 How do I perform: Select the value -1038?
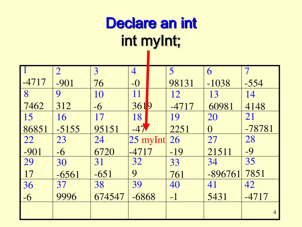tap(219, 83)
